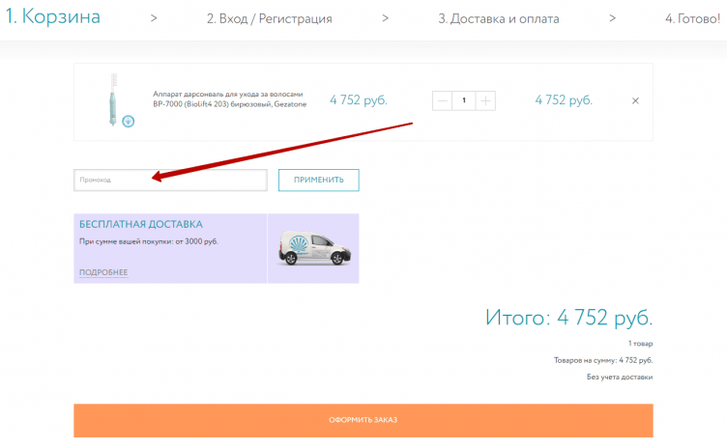Click the Итого: 4 752 руб. total
Image resolution: width=727 pixels, height=448 pixels.
click(568, 318)
